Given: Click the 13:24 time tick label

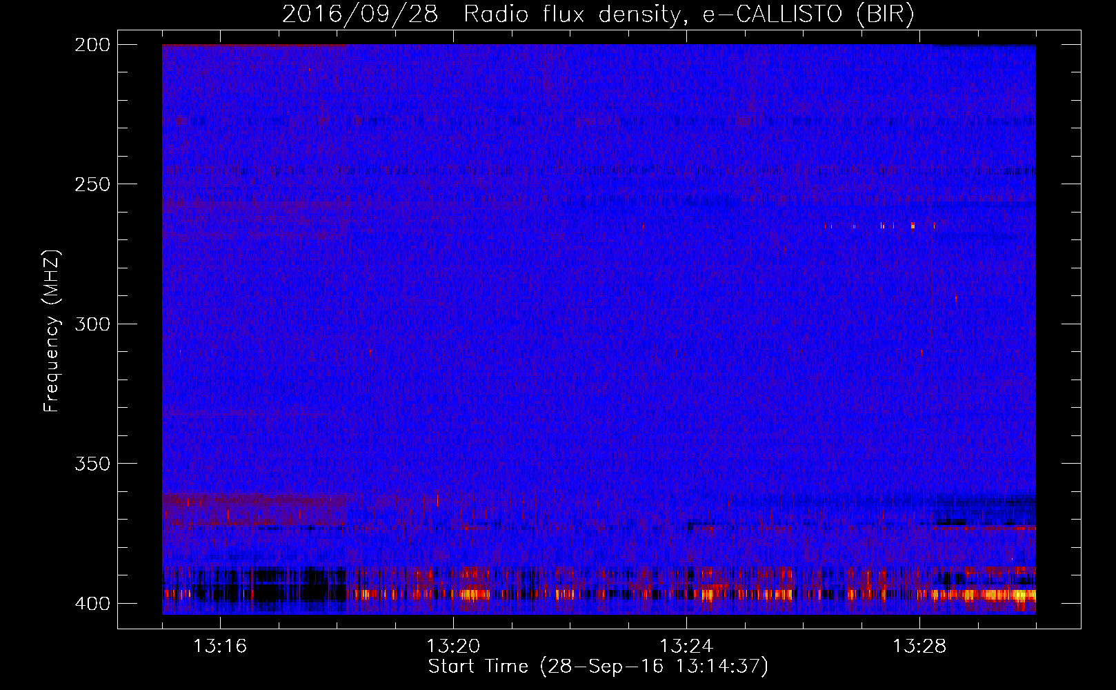Looking at the screenshot, I should pyautogui.click(x=686, y=647).
